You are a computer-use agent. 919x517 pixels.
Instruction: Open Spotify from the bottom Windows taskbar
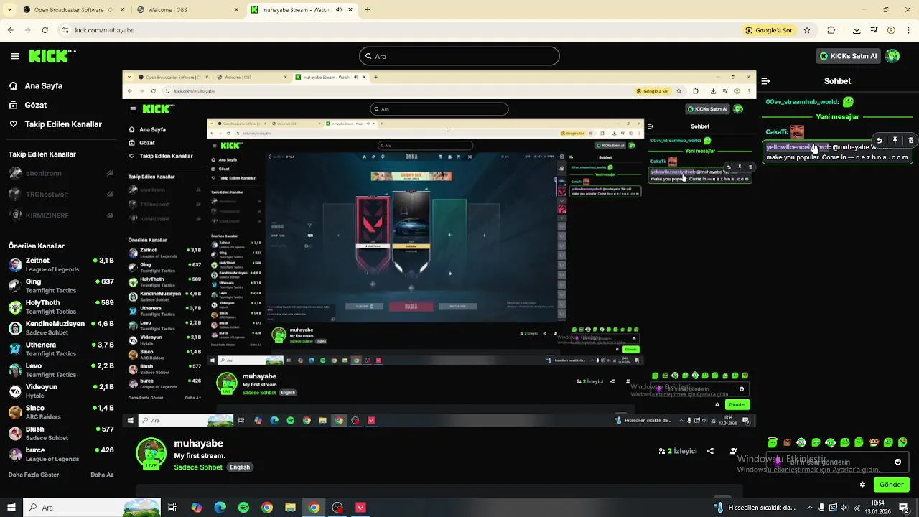click(243, 508)
